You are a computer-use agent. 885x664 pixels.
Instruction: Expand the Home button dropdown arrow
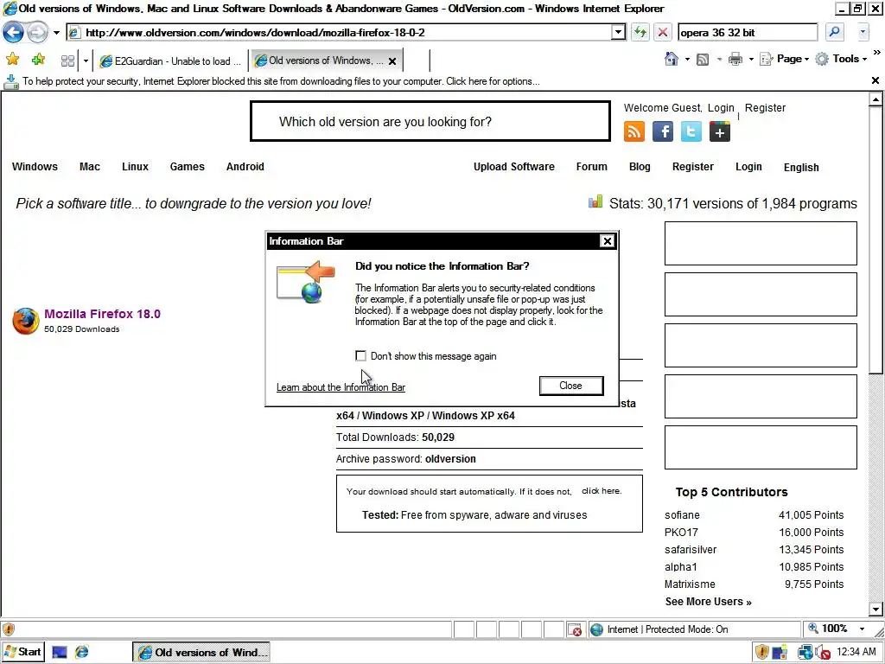click(687, 60)
